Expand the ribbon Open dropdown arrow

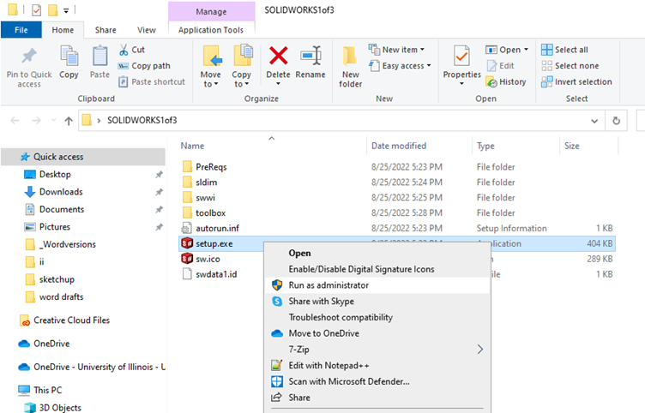526,50
